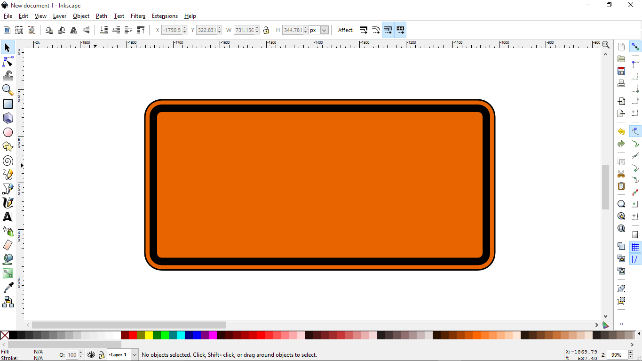This screenshot has height=361, width=642.
Task: Click Select all objects icon
Action: pos(7,30)
